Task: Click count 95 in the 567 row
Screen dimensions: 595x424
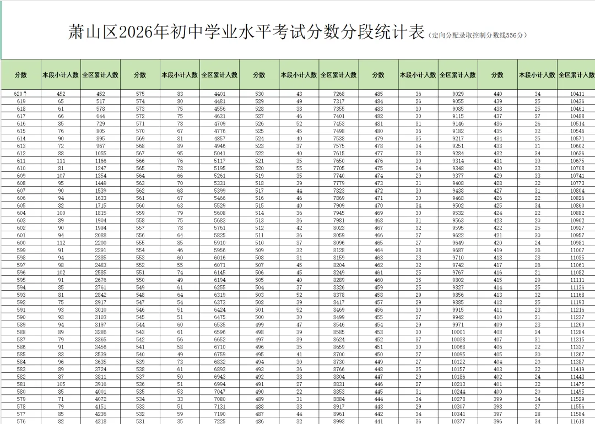Action: pos(180,153)
